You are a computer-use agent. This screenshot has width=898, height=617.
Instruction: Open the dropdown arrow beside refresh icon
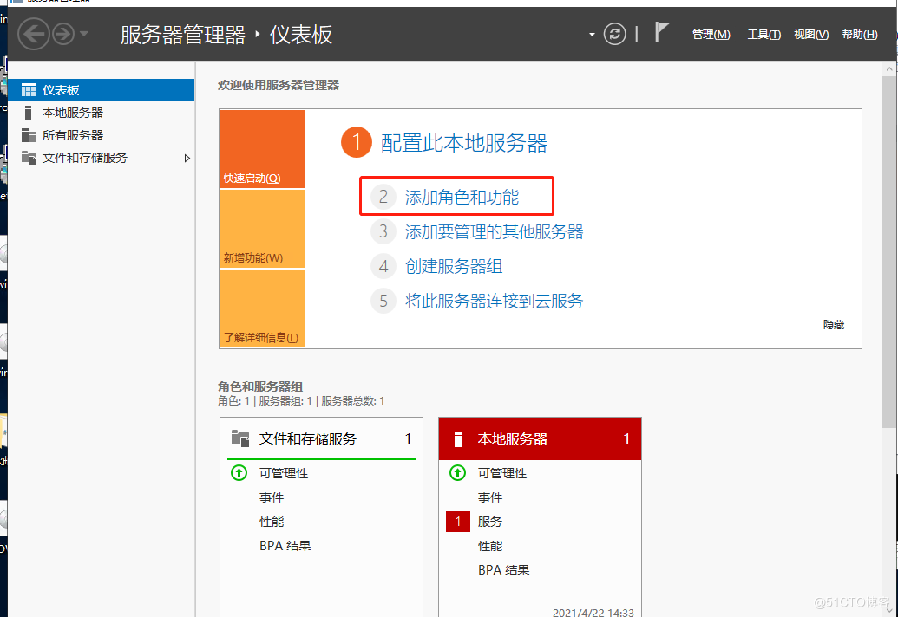pyautogui.click(x=592, y=35)
